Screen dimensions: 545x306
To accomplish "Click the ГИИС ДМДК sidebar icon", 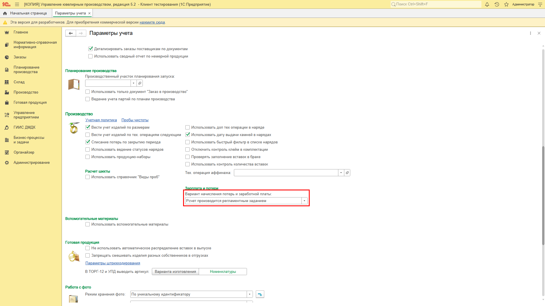I will tap(7, 127).
